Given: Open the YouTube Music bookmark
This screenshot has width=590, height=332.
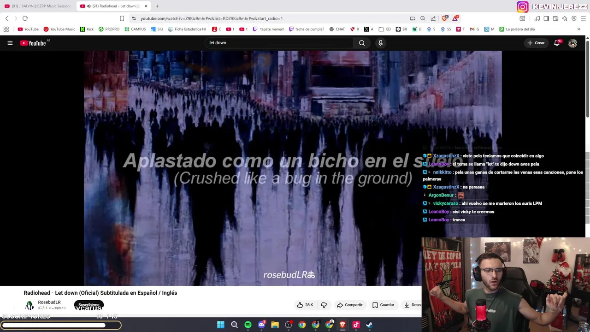Looking at the screenshot, I should [x=59, y=29].
